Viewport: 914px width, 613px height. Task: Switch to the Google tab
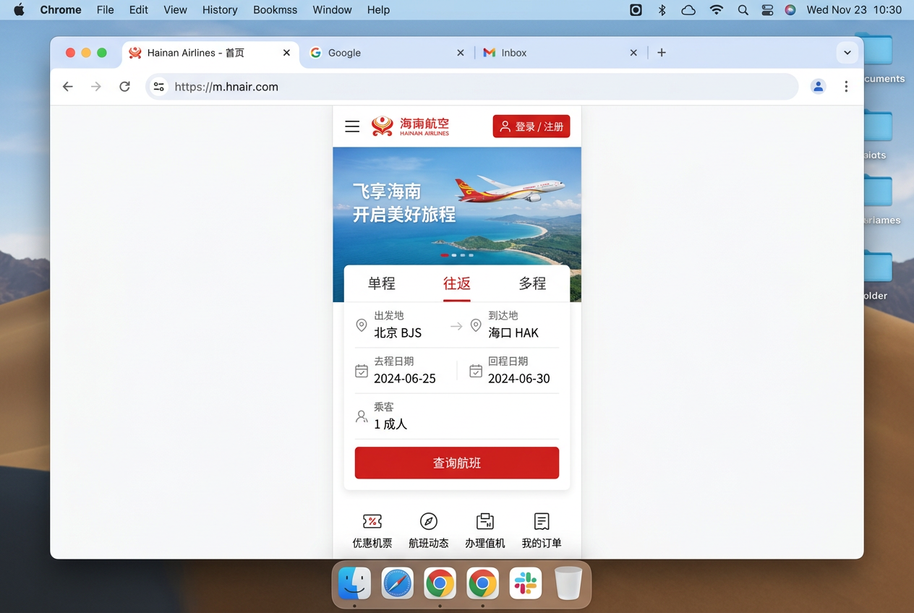coord(388,53)
